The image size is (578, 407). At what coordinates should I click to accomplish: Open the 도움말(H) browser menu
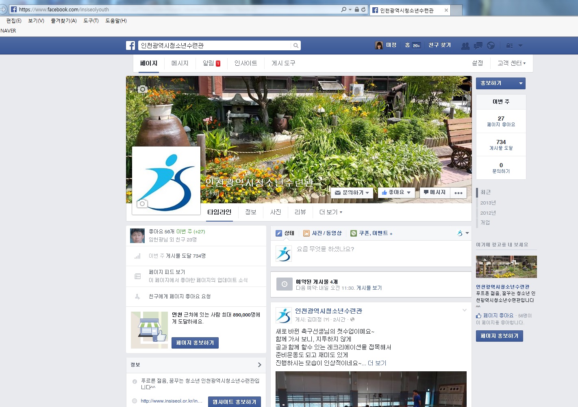point(116,21)
